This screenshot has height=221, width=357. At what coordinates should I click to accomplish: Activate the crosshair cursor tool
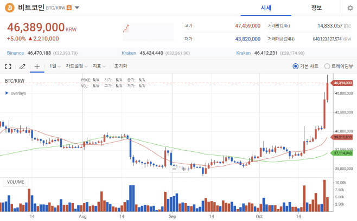pyautogui.click(x=37, y=66)
